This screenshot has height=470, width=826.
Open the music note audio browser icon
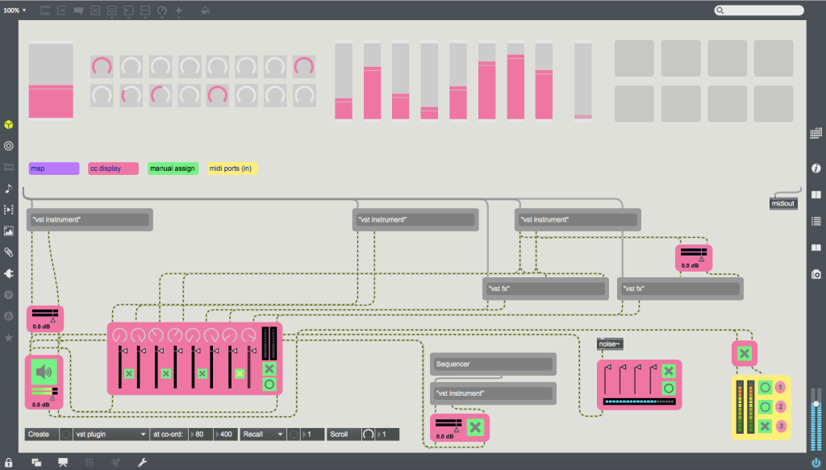(x=9, y=189)
